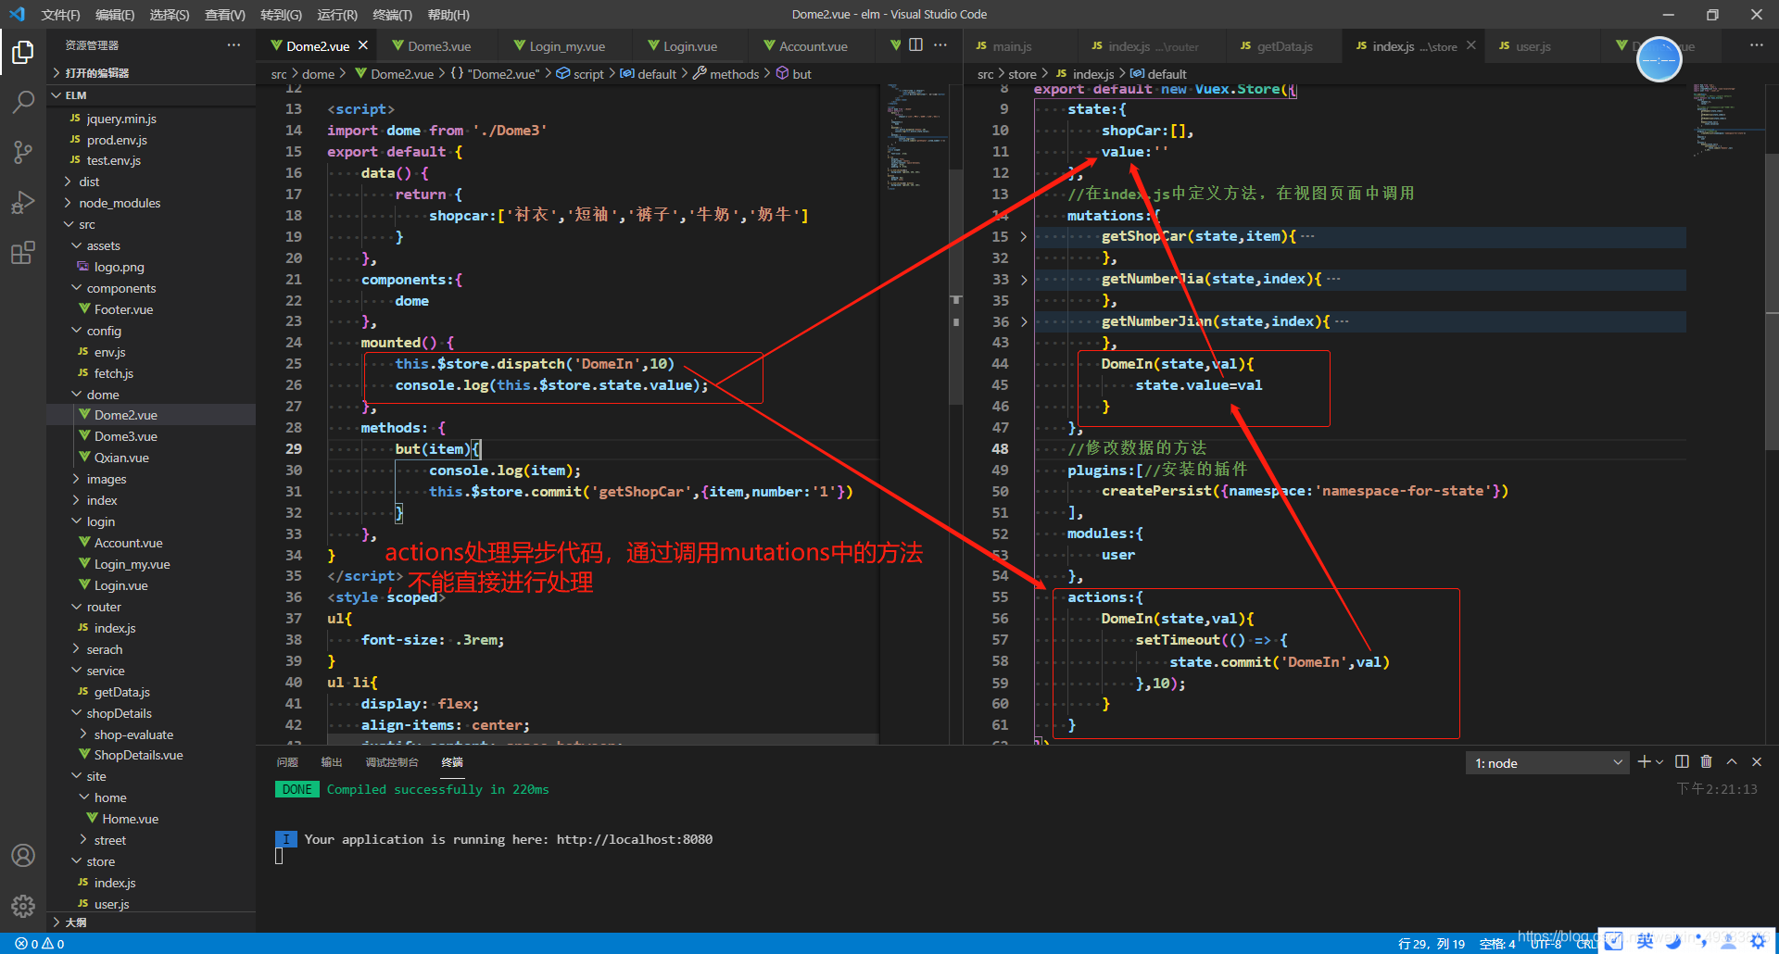Open the Debug Console tab (调试控制台)
This screenshot has height=954, width=1779.
392,762
